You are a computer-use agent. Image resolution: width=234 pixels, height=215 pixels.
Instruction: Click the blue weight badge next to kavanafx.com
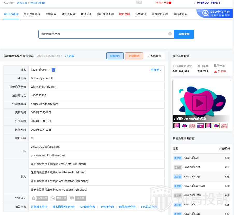(53, 70)
